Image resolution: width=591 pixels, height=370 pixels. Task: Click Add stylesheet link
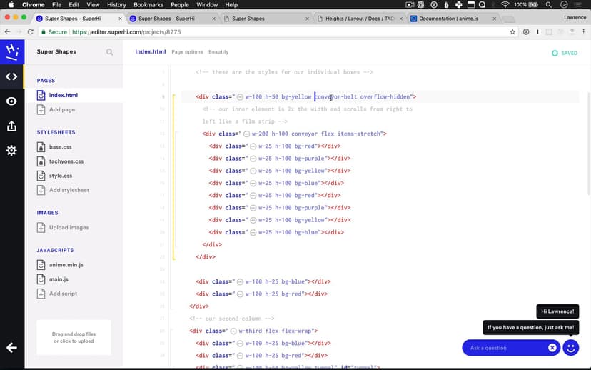pos(69,190)
